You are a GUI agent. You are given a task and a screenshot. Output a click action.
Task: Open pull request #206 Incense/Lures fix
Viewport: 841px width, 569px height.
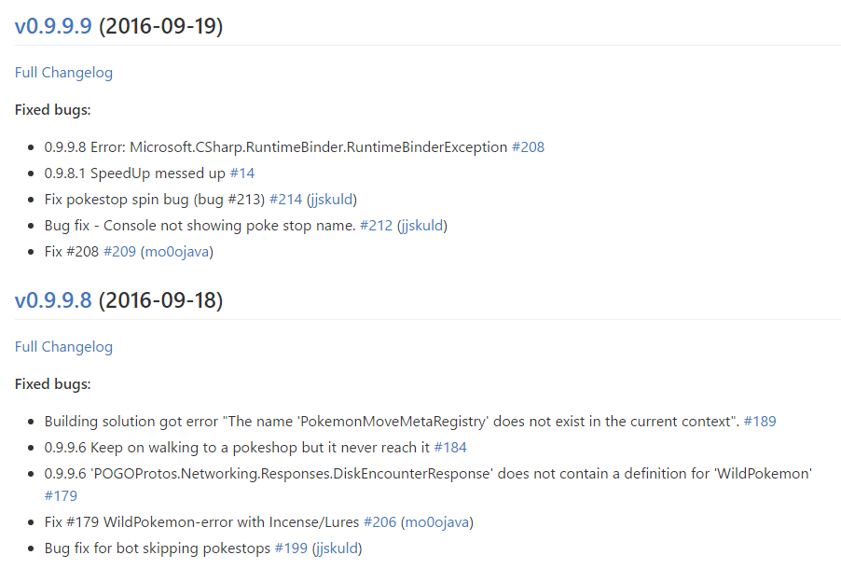[x=379, y=522]
